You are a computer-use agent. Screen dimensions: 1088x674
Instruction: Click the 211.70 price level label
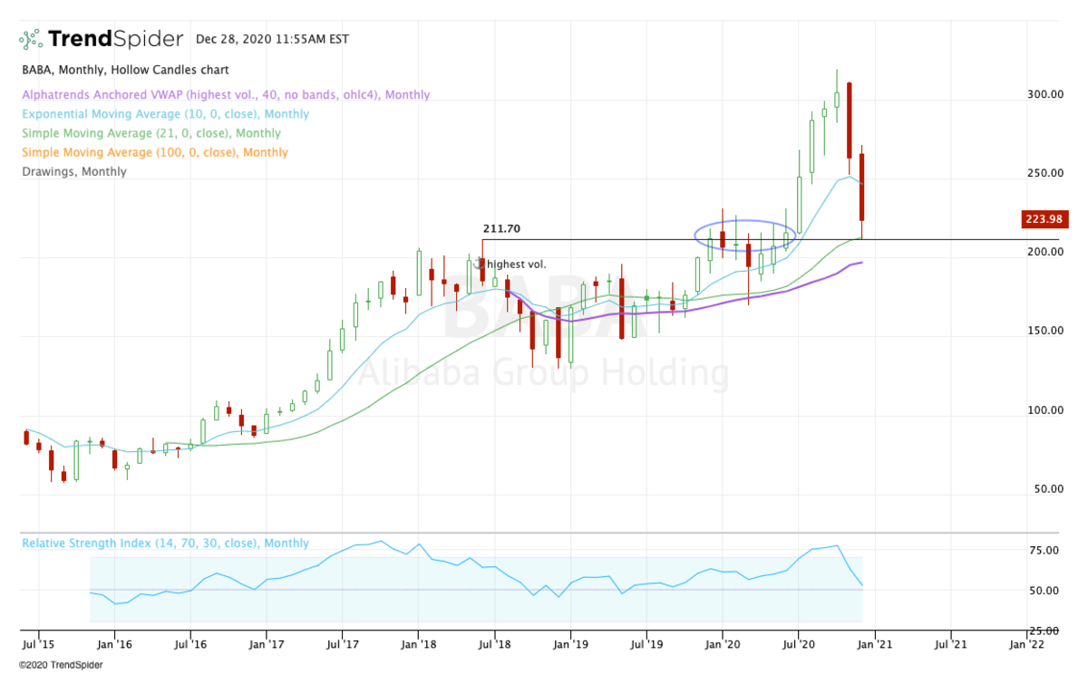[500, 229]
